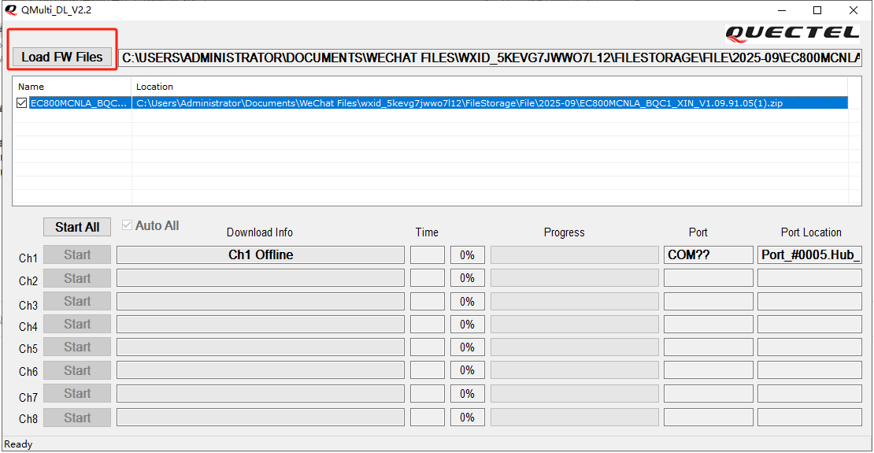Click the Port Location column label
Image resolution: width=874 pixels, height=453 pixels.
(811, 232)
